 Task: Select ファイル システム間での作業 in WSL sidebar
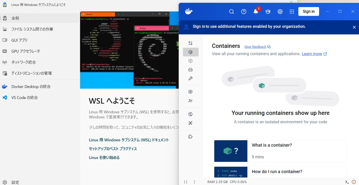(x=40, y=29)
